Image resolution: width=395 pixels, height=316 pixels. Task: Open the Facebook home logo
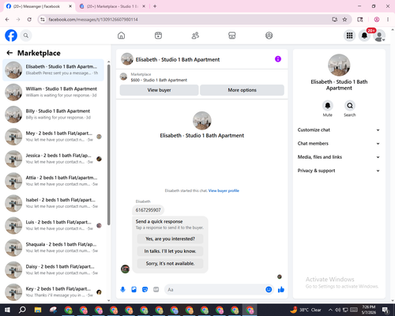coord(11,36)
